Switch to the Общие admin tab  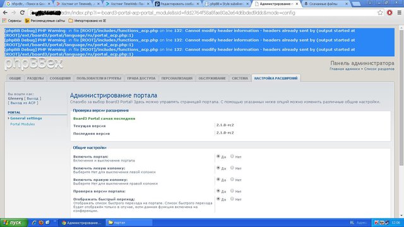pos(15,78)
